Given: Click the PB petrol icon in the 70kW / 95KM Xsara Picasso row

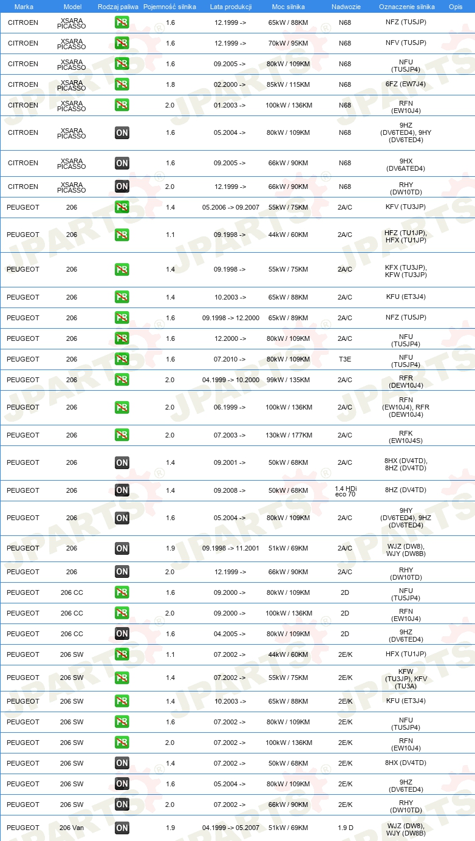Looking at the screenshot, I should tap(122, 43).
